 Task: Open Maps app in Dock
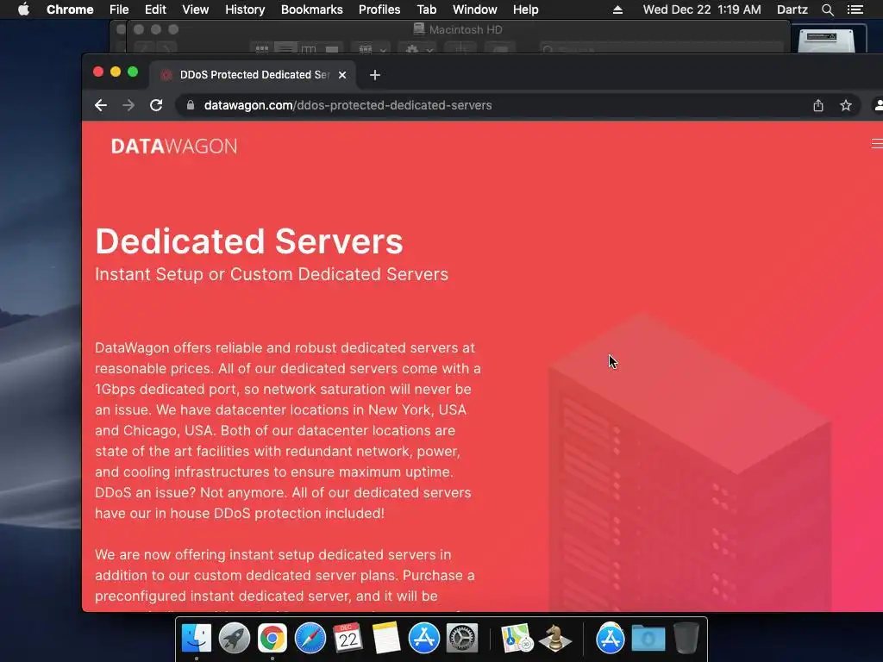[517, 638]
